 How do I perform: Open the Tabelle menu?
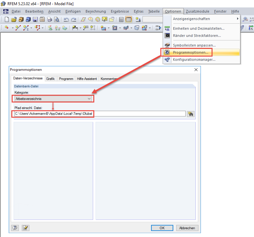[154, 11]
